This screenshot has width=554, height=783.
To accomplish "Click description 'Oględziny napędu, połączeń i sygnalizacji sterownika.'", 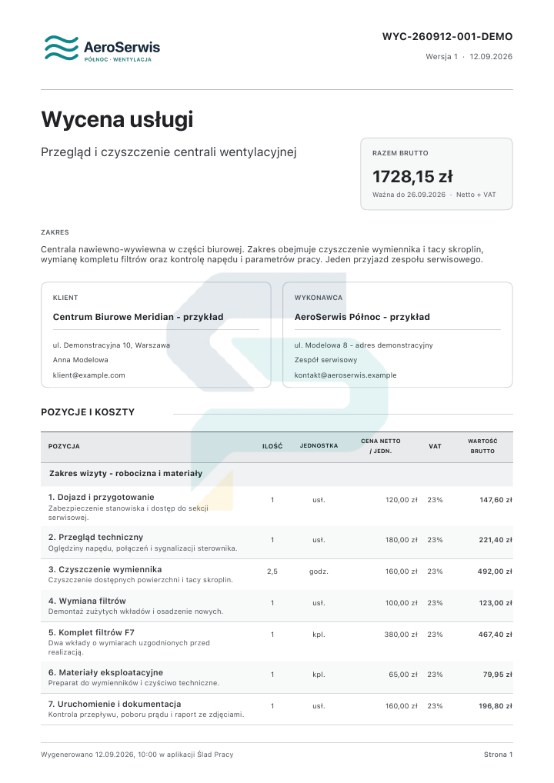I will [x=143, y=548].
